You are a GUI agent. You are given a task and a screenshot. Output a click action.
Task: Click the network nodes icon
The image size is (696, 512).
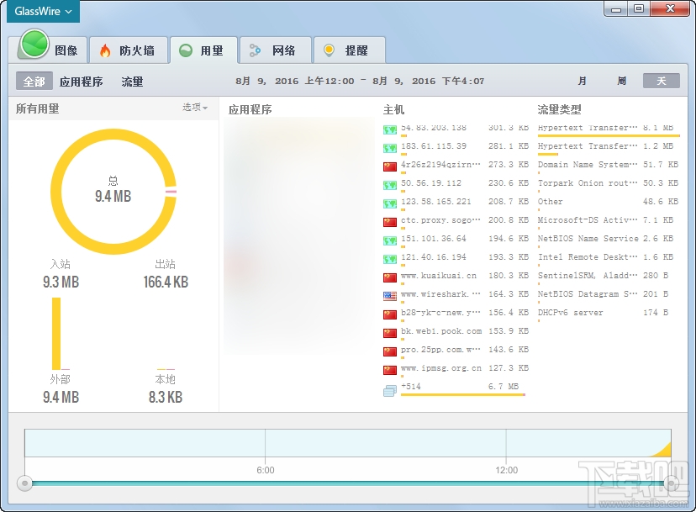(255, 50)
